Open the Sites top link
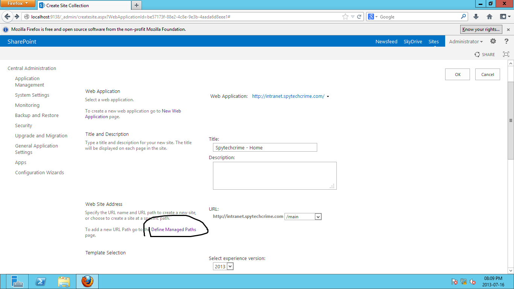Image resolution: width=514 pixels, height=289 pixels. [433, 42]
